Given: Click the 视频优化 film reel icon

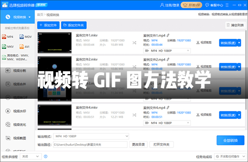Looking at the screenshot, I should point(8,124).
